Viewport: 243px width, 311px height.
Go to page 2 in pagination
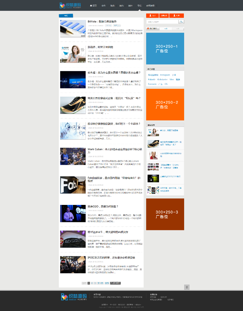[92, 283]
